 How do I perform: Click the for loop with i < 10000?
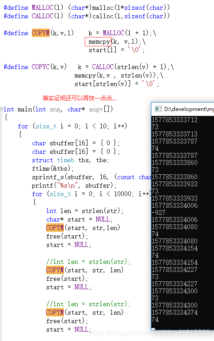click(x=91, y=194)
